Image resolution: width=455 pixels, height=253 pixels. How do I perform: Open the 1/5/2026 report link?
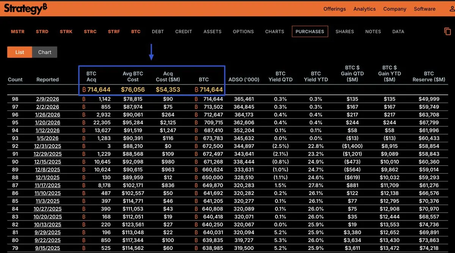[x=48, y=138]
